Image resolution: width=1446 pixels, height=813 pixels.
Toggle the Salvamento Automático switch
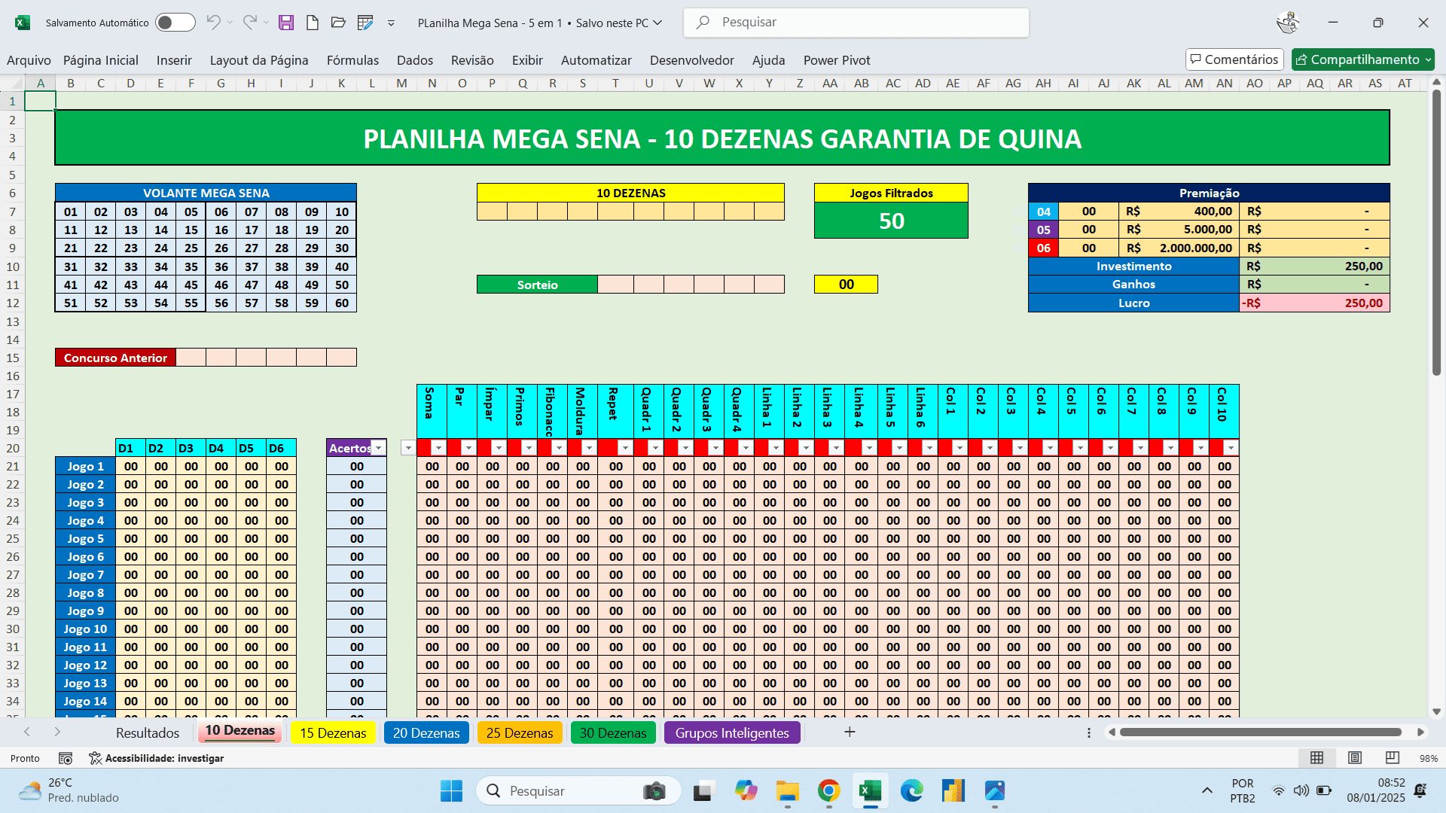pyautogui.click(x=175, y=23)
